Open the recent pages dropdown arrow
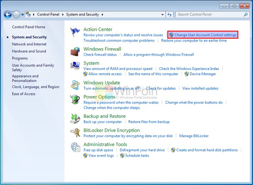253x185 pixels. [x=23, y=15]
